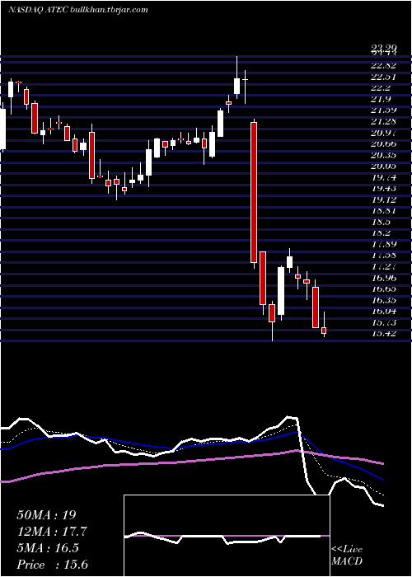This screenshot has height=577, width=412.
Task: Click the 19.12 price axis label
Action: (x=383, y=199)
